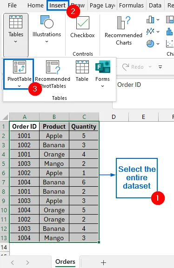Open Recommended PivotTables
The image size is (174, 268).
pyautogui.click(x=53, y=74)
